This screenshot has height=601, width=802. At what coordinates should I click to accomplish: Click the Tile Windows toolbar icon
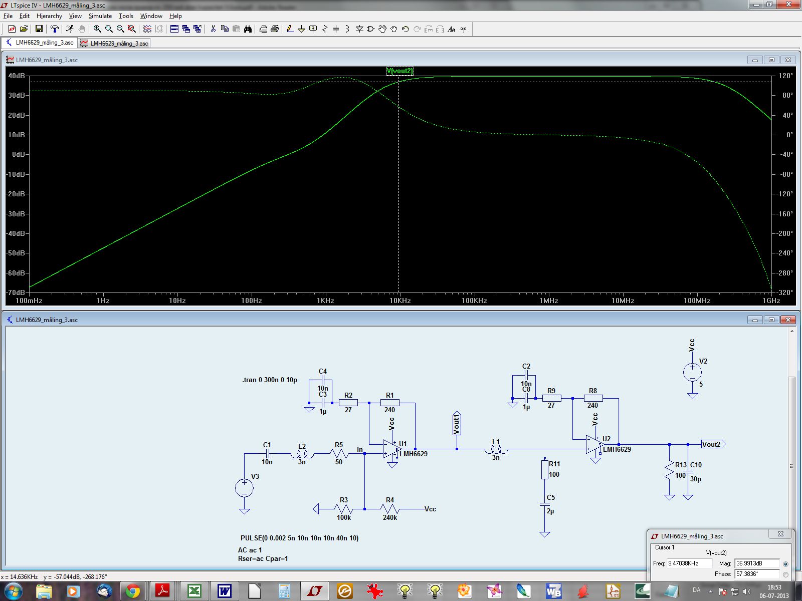click(x=174, y=29)
